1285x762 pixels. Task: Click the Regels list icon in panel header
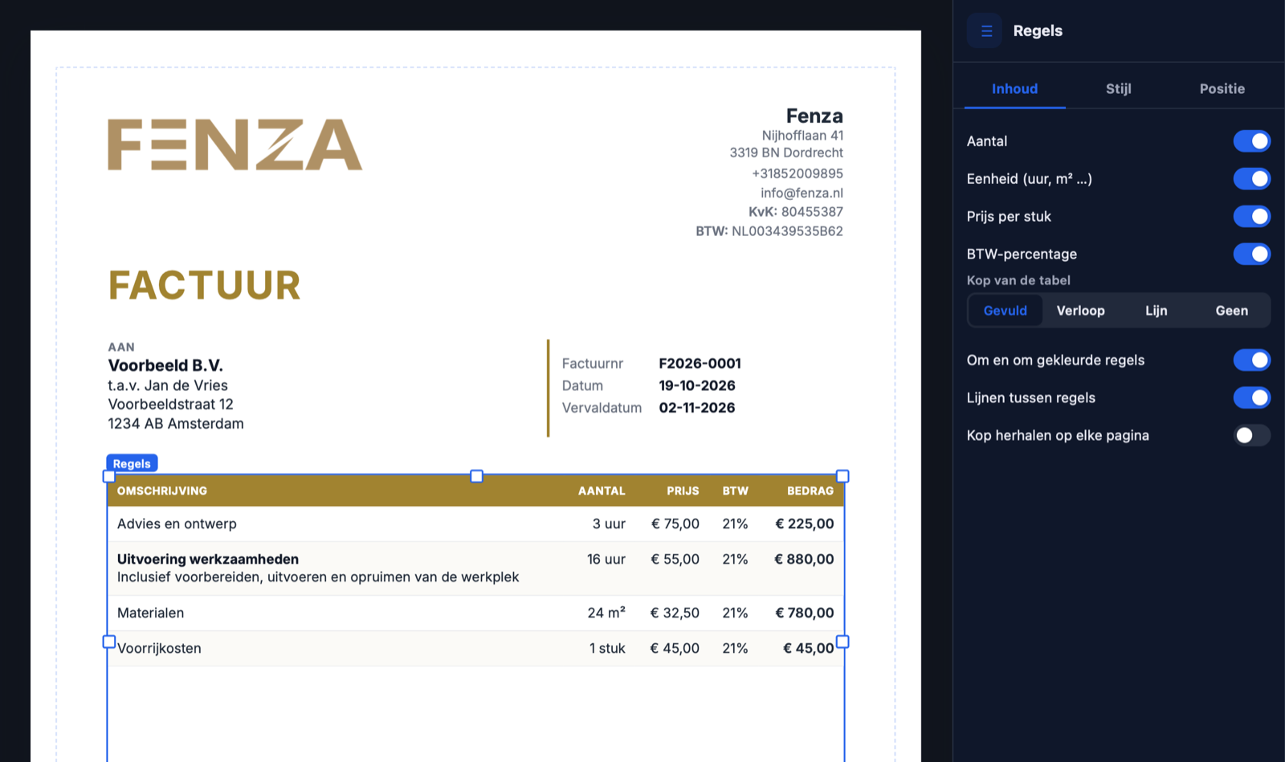click(985, 31)
